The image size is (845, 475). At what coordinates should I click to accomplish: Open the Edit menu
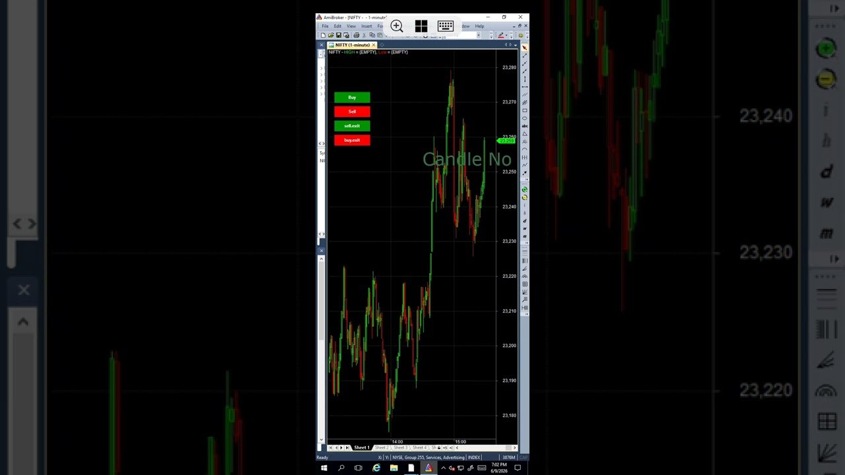(337, 26)
